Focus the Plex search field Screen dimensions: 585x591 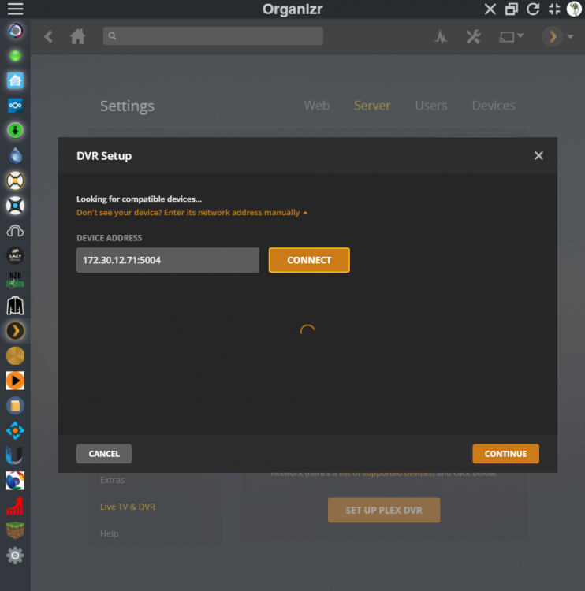point(213,35)
